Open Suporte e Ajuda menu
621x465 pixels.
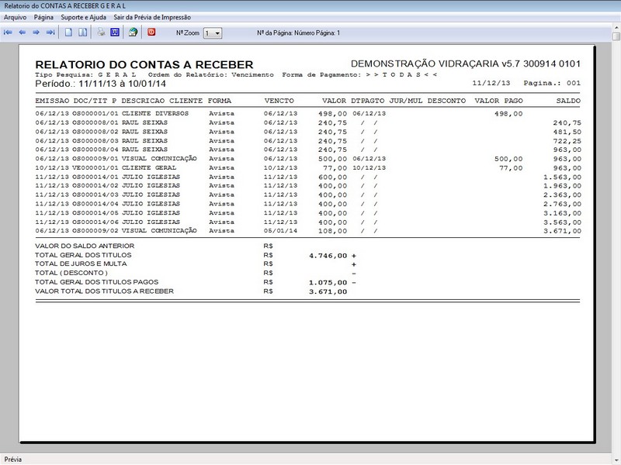pos(84,17)
